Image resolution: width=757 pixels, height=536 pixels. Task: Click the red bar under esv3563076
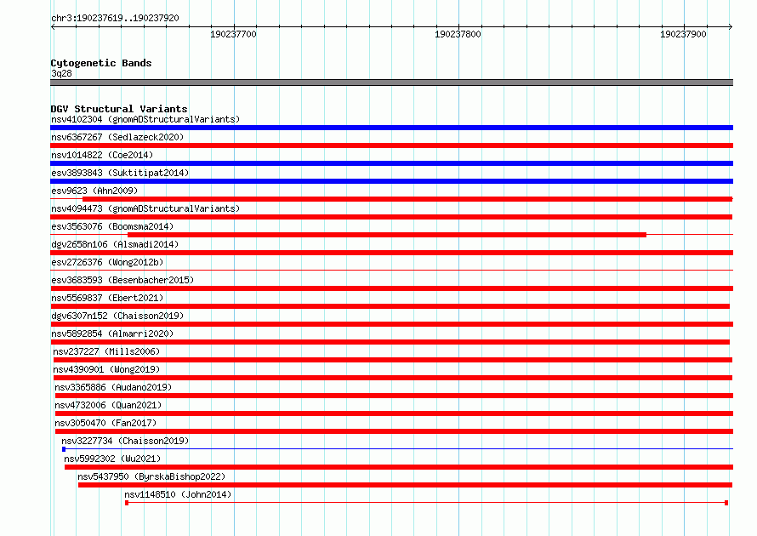click(x=387, y=235)
